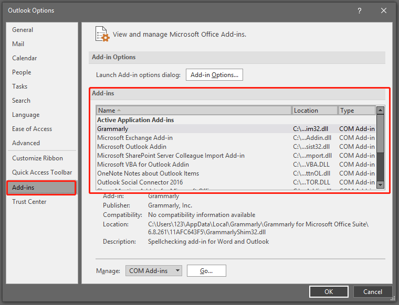Click the Type column header
Screen dimensions: 399x305
coord(356,111)
